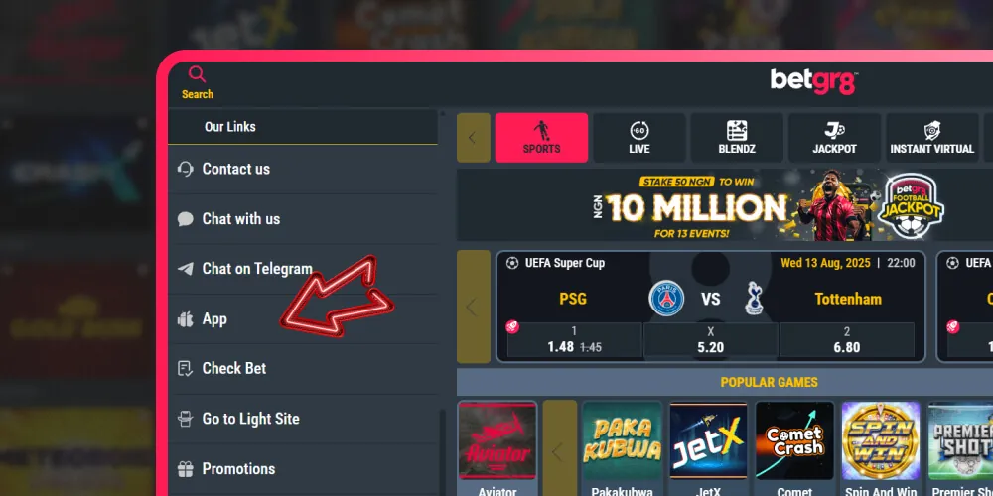Open the Chat on Telegram icon
Screen dimensions: 993x496
pyautogui.click(x=186, y=269)
